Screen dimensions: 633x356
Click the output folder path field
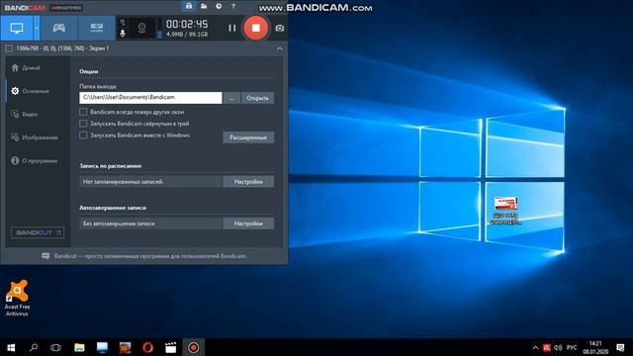tap(150, 97)
